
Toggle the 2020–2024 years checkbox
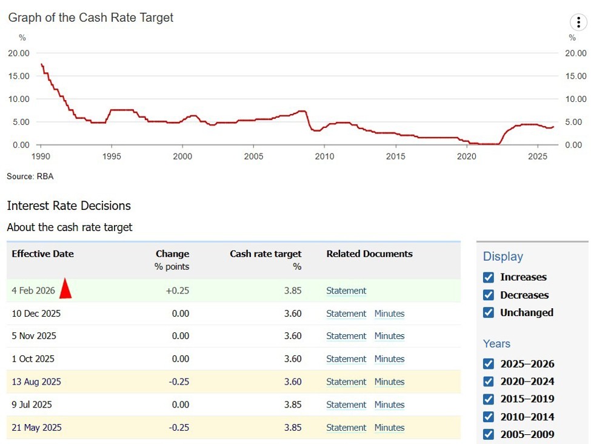(x=489, y=382)
